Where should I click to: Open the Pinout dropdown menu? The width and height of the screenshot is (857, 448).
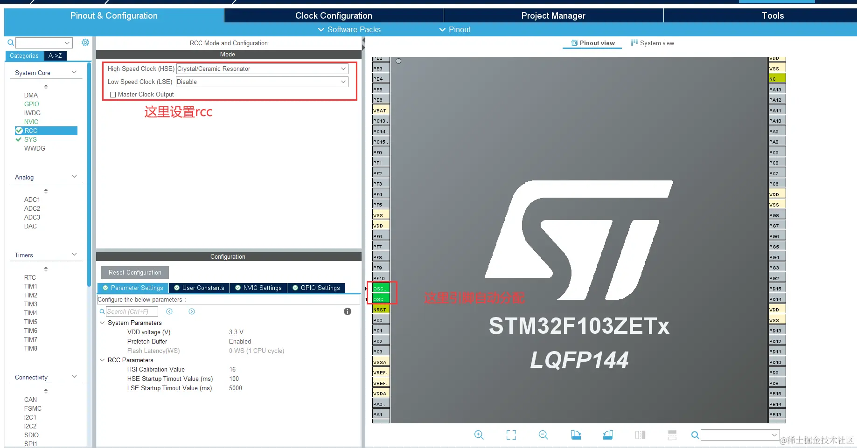point(455,29)
